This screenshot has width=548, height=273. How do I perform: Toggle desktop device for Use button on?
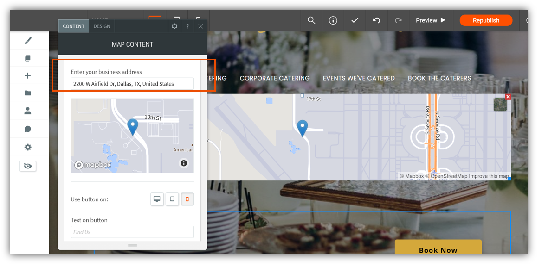pos(157,199)
